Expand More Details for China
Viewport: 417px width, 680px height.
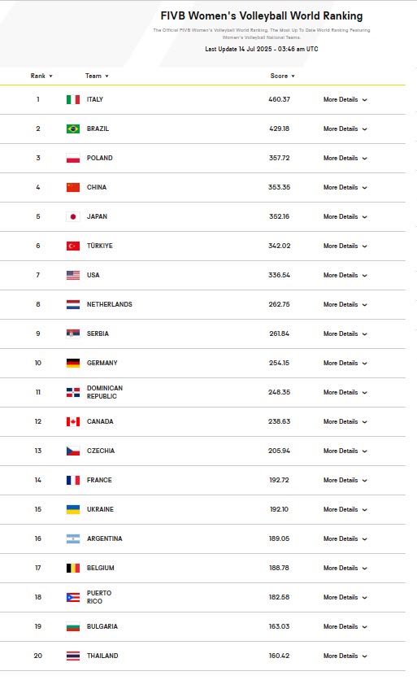[x=345, y=187]
